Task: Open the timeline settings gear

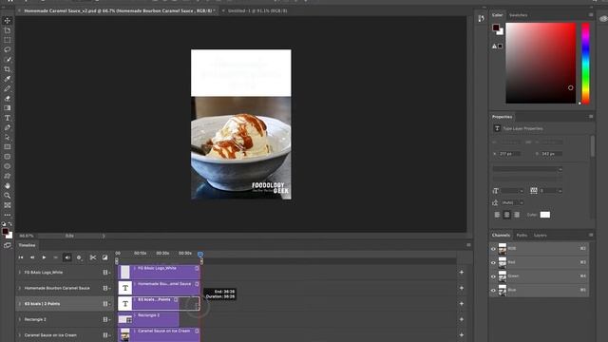Action: pos(79,257)
